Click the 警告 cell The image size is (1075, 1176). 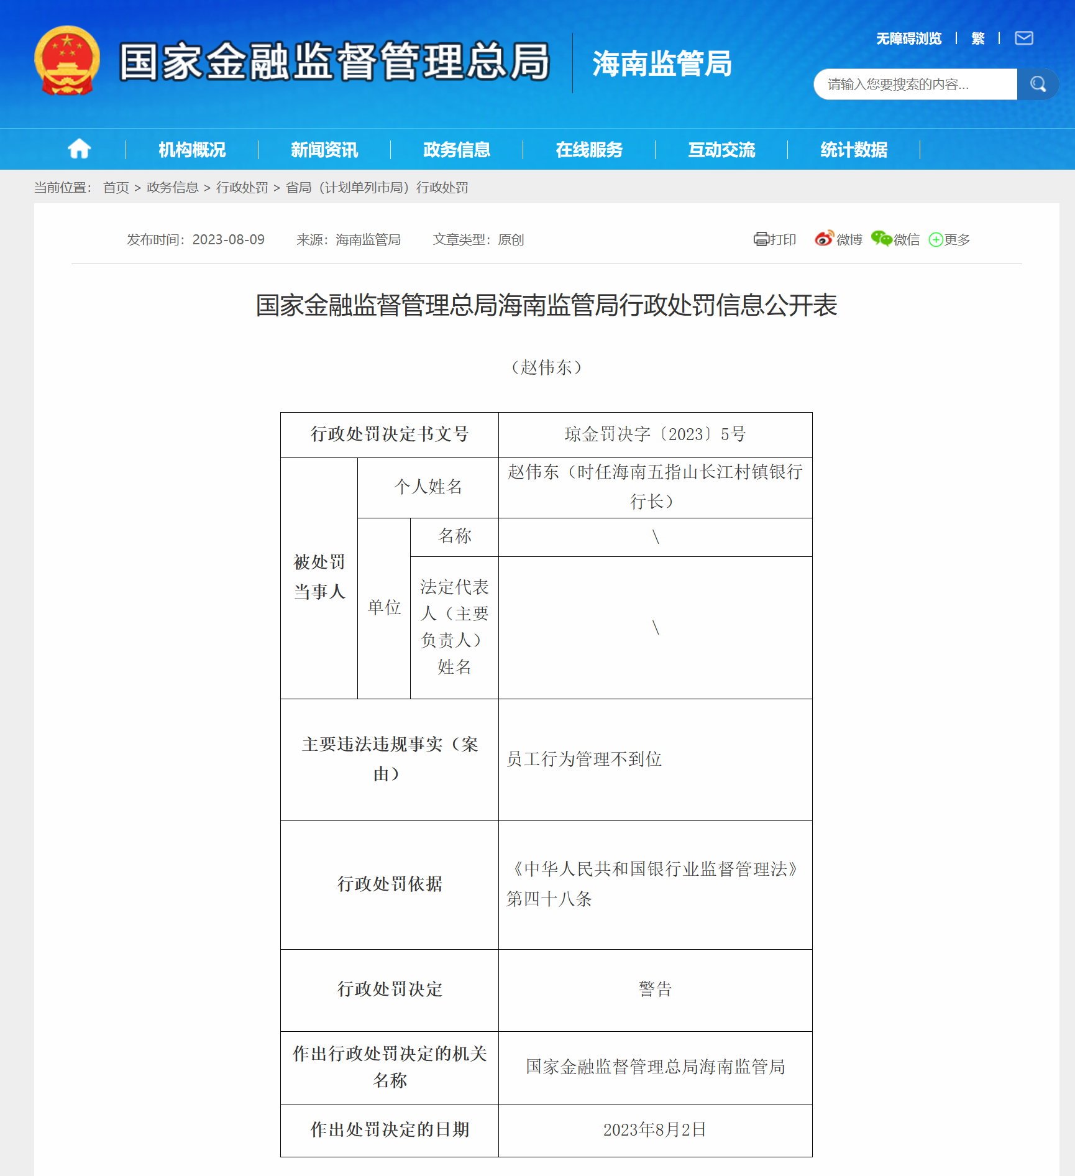[655, 990]
